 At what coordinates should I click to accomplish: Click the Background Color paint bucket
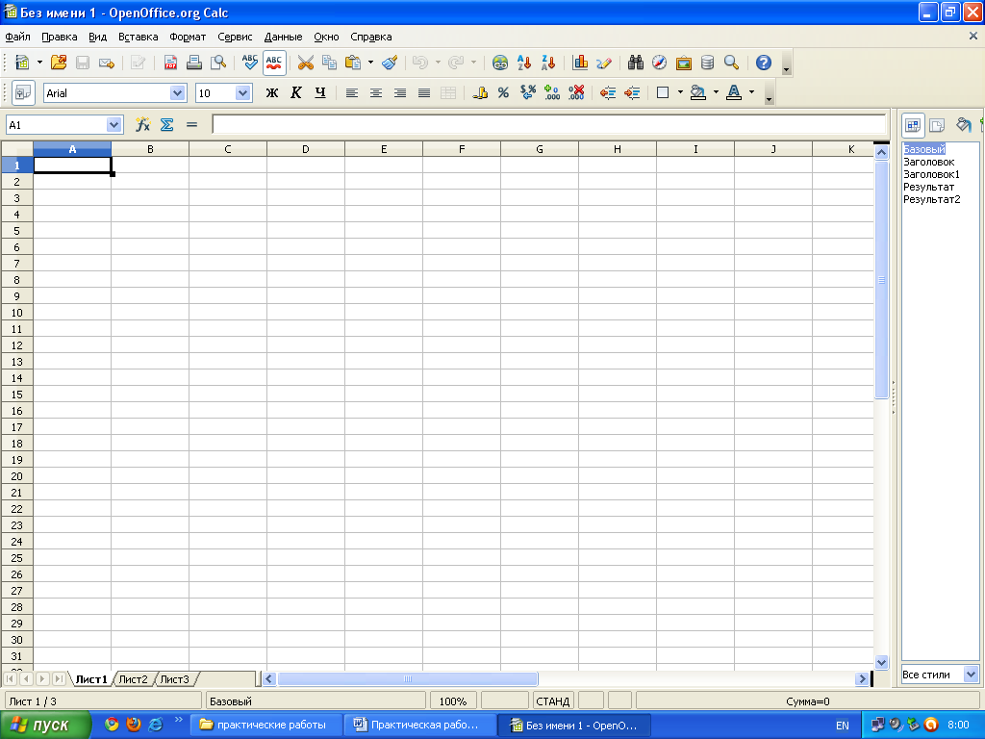coord(698,93)
